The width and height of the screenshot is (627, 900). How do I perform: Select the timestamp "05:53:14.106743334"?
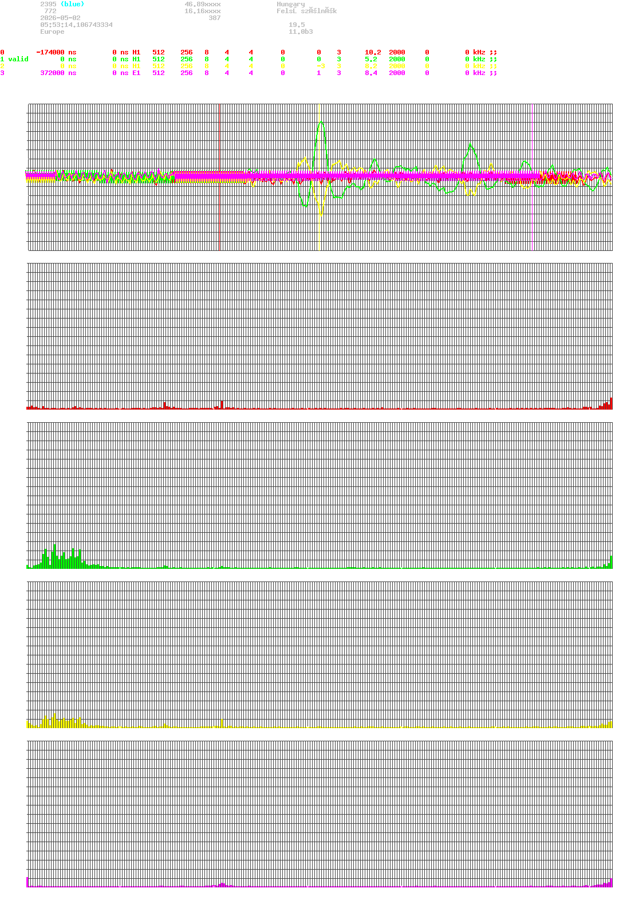tap(76, 25)
